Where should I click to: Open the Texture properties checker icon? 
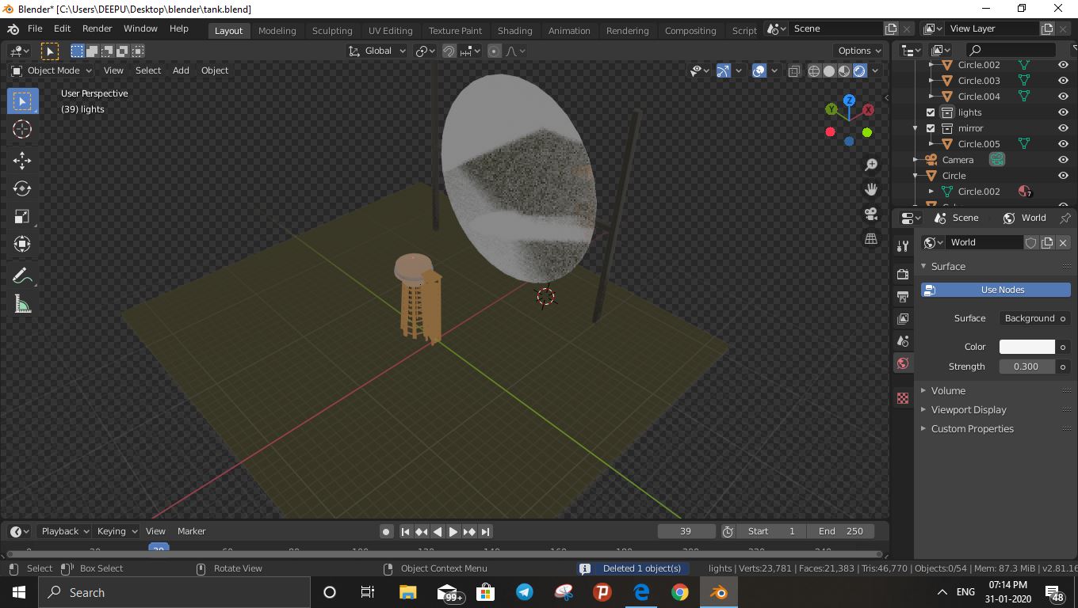903,398
